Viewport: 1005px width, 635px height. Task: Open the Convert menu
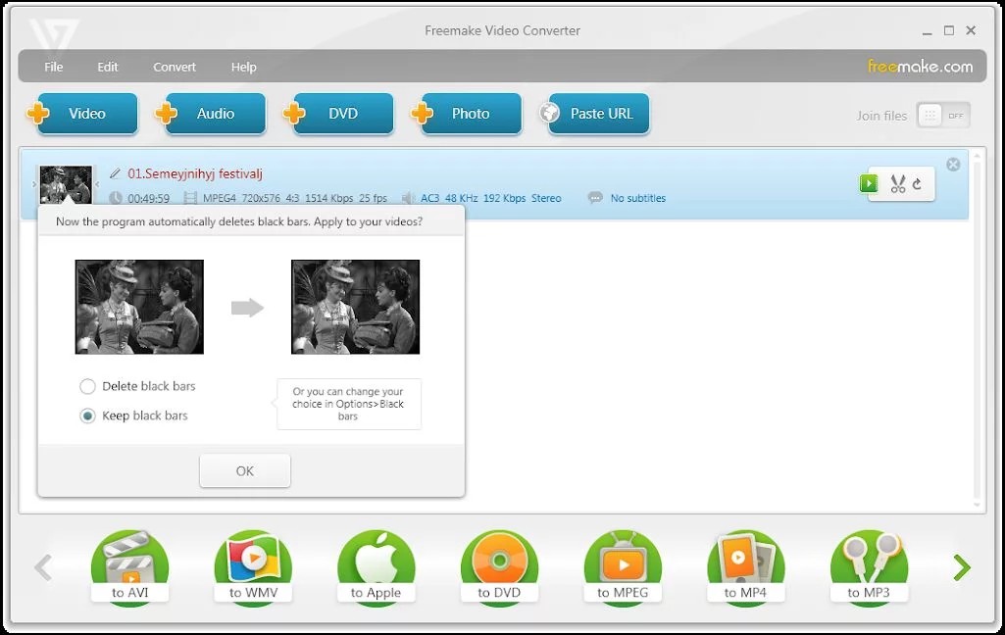coord(175,67)
